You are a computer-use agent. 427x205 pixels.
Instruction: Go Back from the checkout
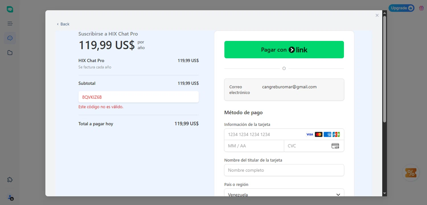(63, 24)
